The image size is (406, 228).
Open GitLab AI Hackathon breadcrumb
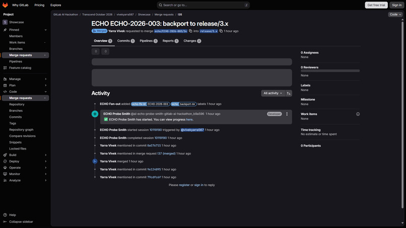coord(65,15)
